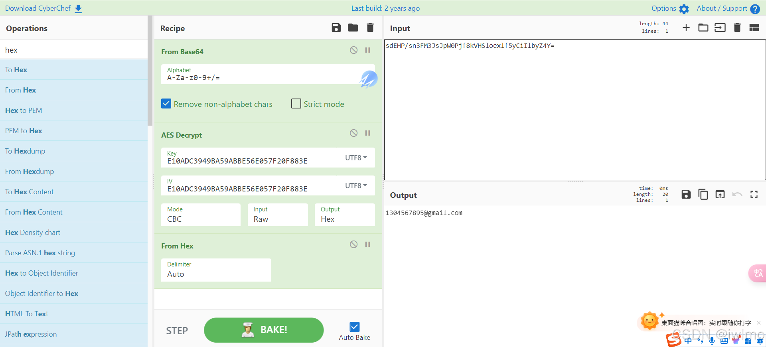Select Hex to PEM operation
The height and width of the screenshot is (347, 766).
(74, 110)
